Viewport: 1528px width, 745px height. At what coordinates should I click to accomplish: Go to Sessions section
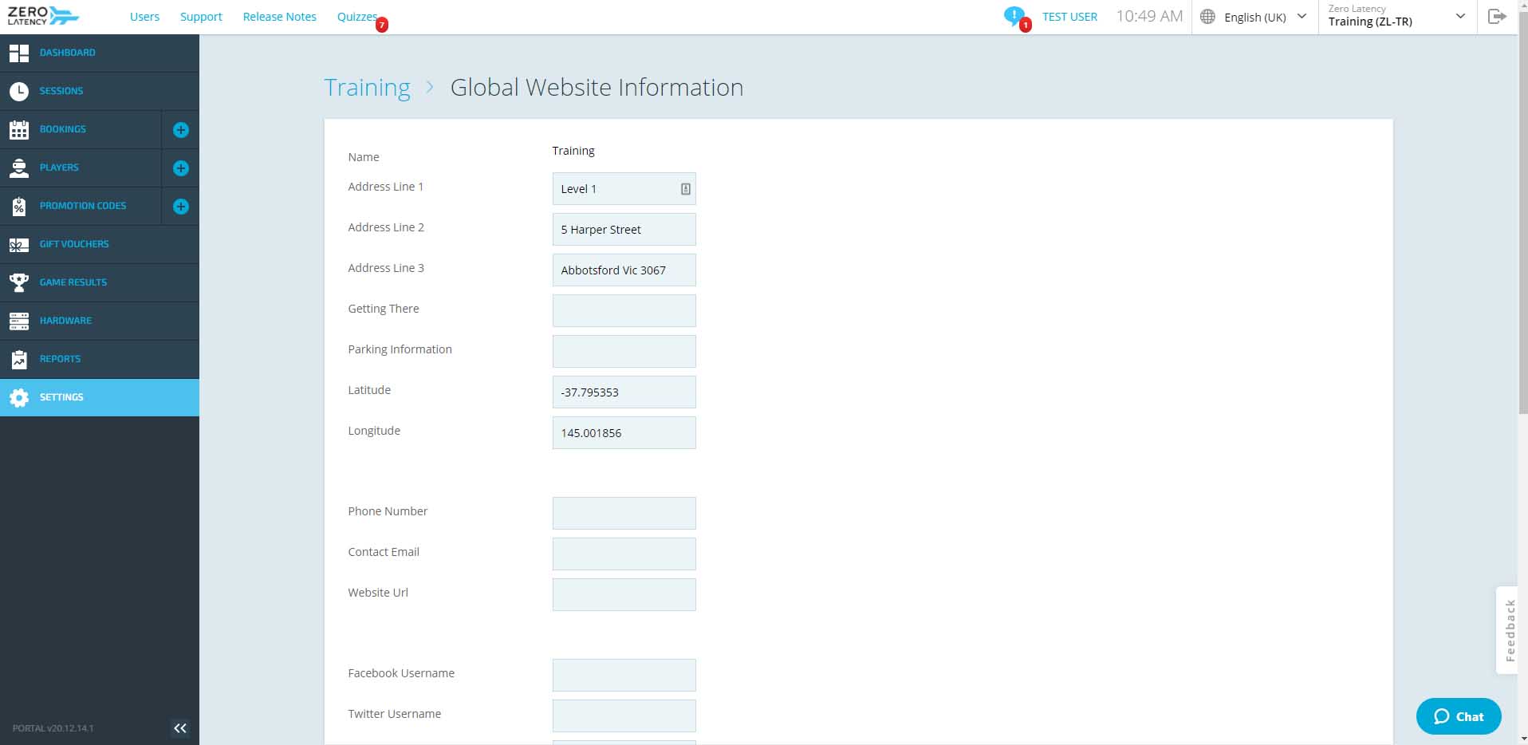(x=61, y=91)
